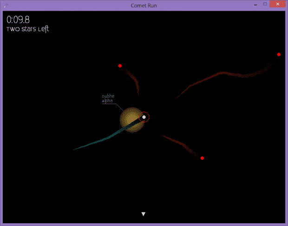
Task: Click the 0:09.8 elapsed timer
Action: [16, 20]
